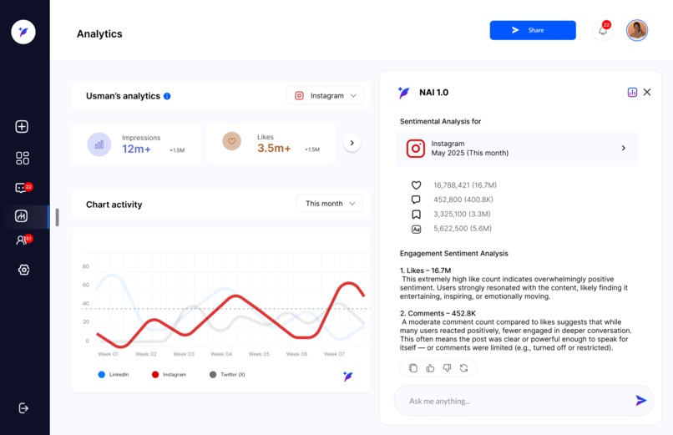Regenerate the AI response
Viewport: 673px width, 435px height.
click(x=464, y=368)
